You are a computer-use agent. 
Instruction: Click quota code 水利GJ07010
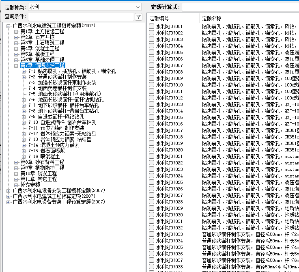pos(169,85)
